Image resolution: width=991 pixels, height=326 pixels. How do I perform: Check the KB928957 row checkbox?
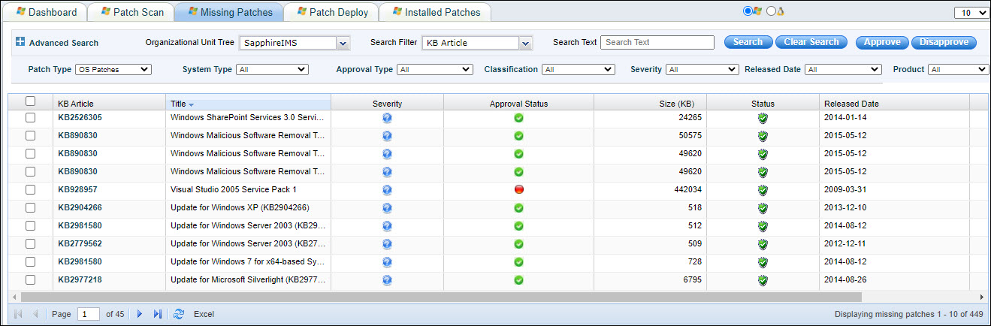[x=30, y=190]
